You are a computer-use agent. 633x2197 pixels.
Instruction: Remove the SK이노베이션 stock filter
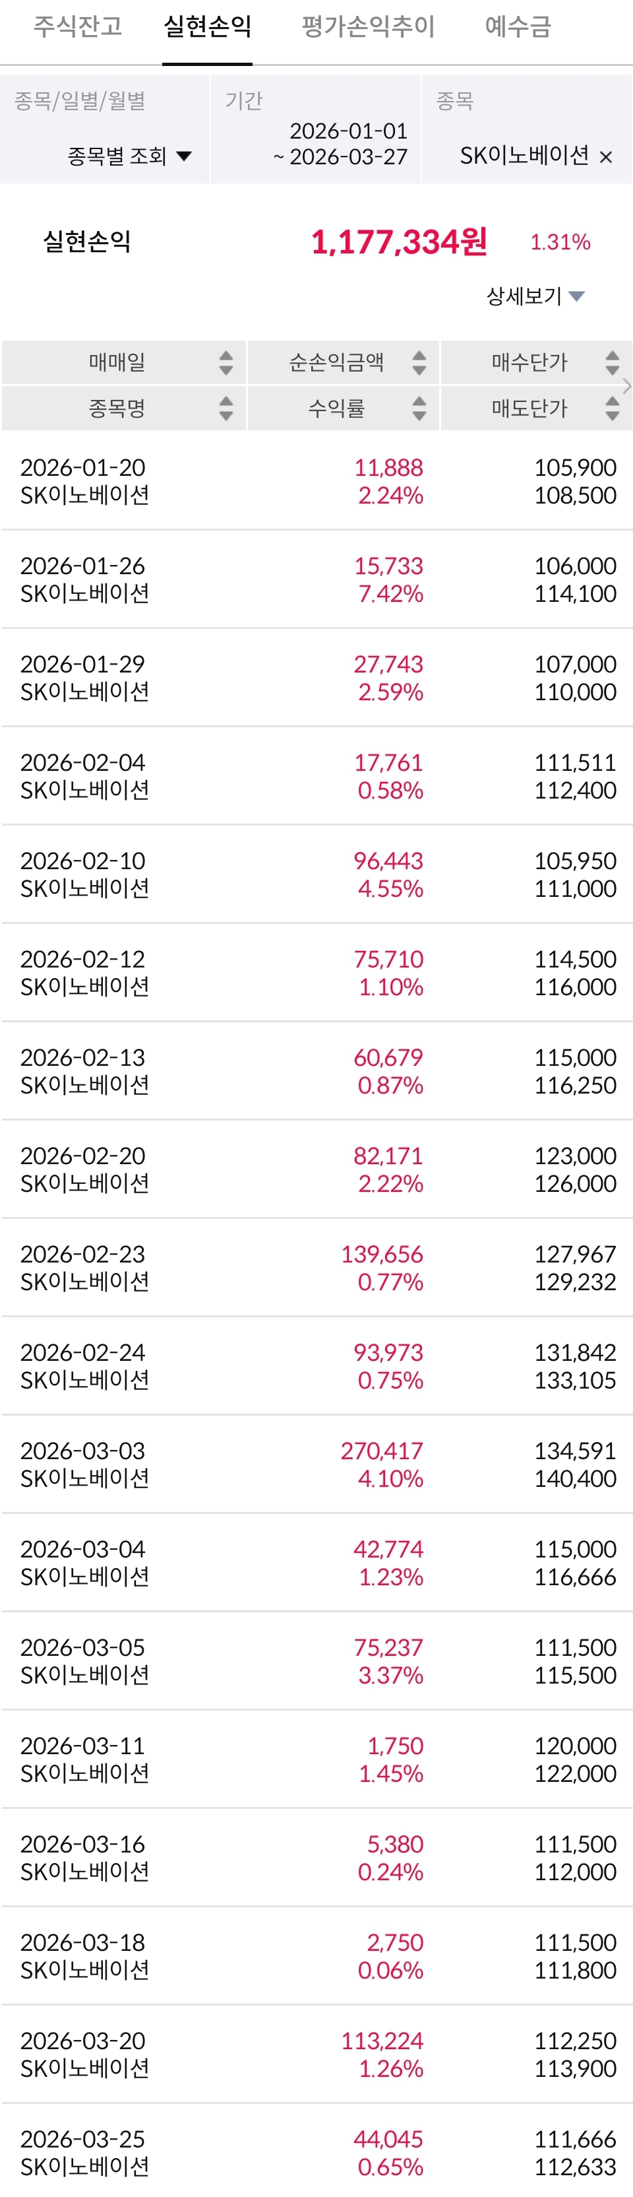tap(606, 157)
